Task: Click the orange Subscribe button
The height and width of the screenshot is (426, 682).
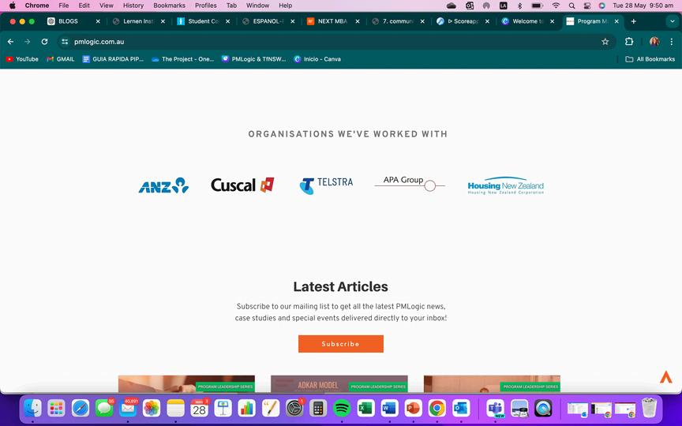Action: pyautogui.click(x=340, y=344)
